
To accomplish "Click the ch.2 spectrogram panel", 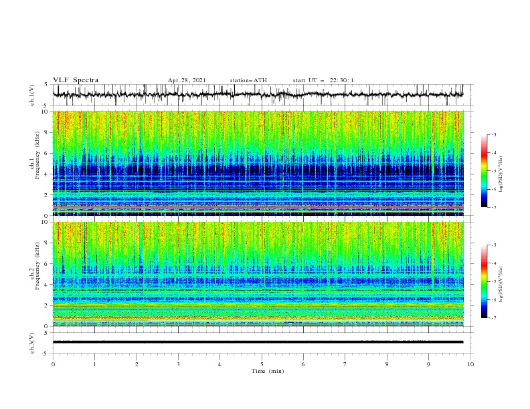I will coord(258,274).
